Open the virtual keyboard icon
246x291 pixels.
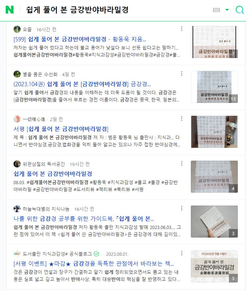click(216, 10)
